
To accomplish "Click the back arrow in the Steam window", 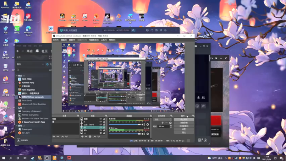I will click(x=18, y=51).
